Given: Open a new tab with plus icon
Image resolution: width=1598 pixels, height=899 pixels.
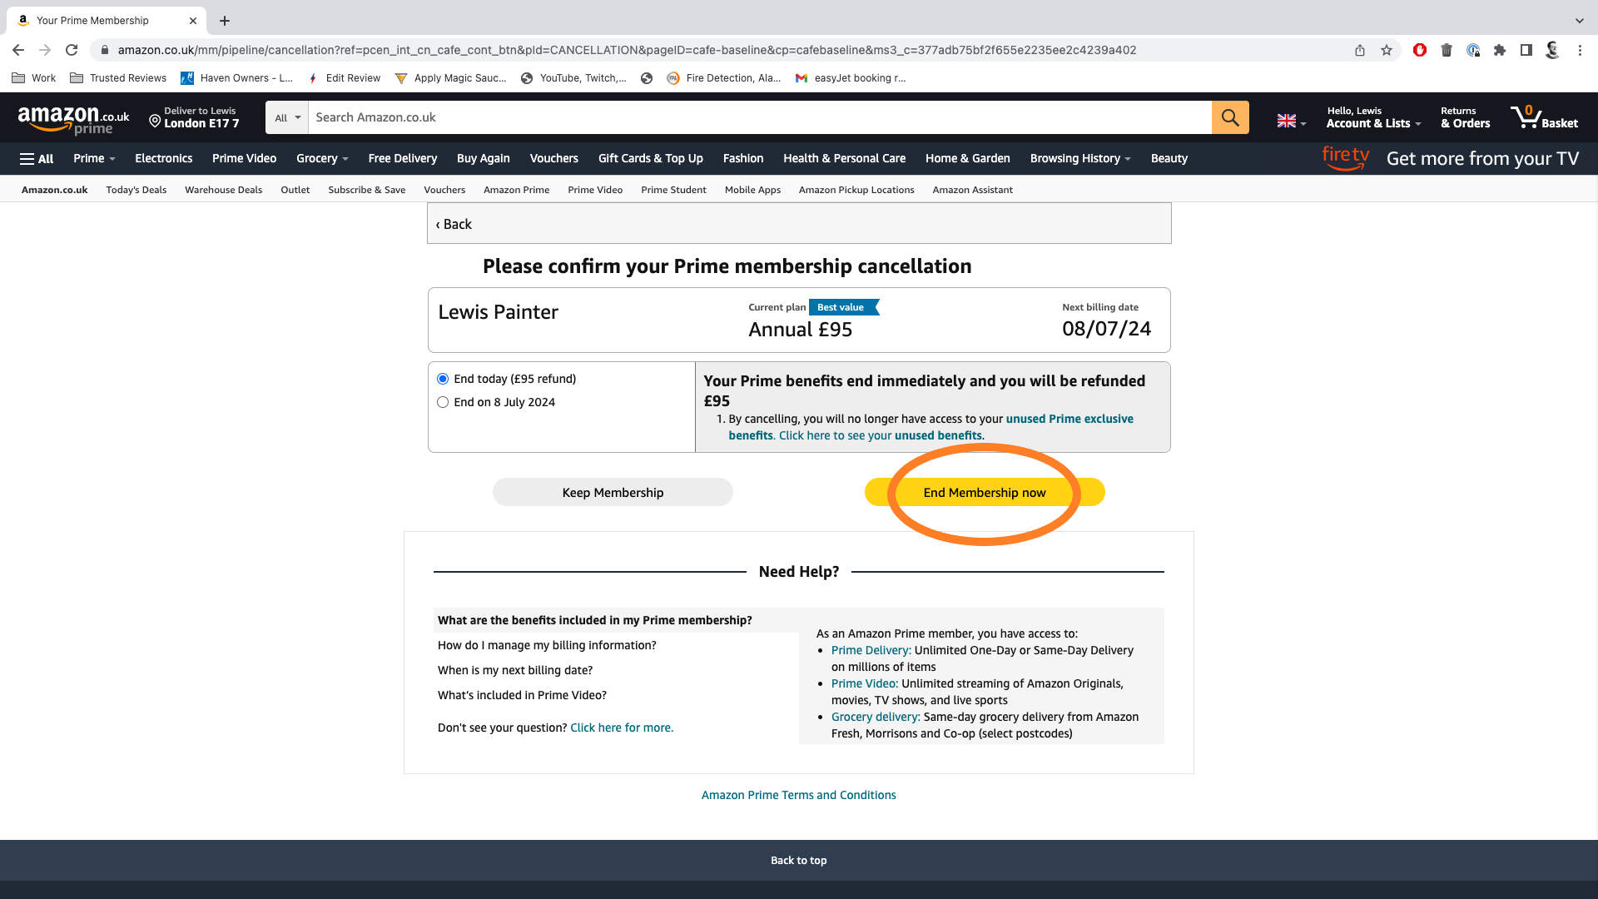Looking at the screenshot, I should click(225, 21).
